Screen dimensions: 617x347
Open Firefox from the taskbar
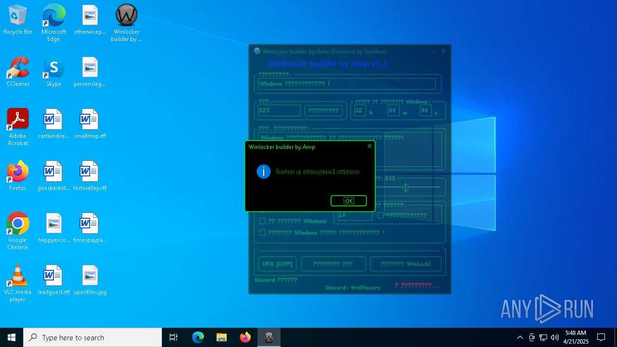pyautogui.click(x=245, y=337)
